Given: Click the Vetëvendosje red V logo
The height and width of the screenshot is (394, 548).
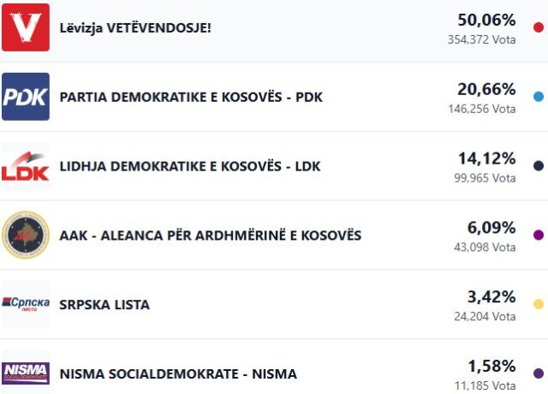Looking at the screenshot, I should pyautogui.click(x=26, y=27).
